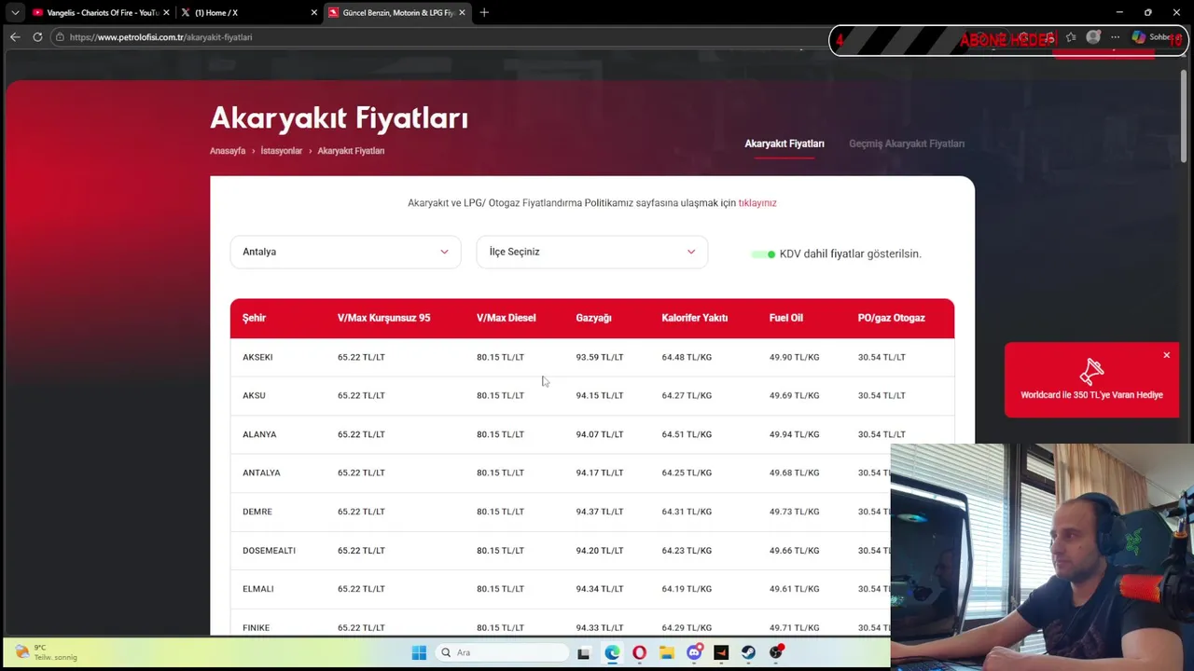Switch to the Vangelis YouTube tab
Image resolution: width=1194 pixels, height=671 pixels.
click(101, 12)
